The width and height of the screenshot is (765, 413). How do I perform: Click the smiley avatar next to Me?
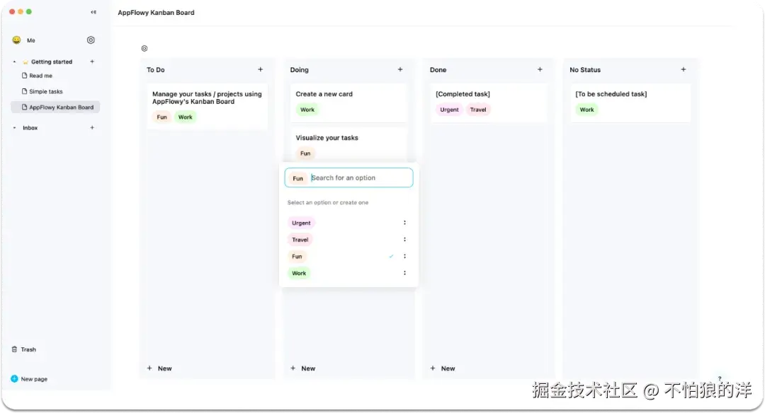[x=16, y=40]
